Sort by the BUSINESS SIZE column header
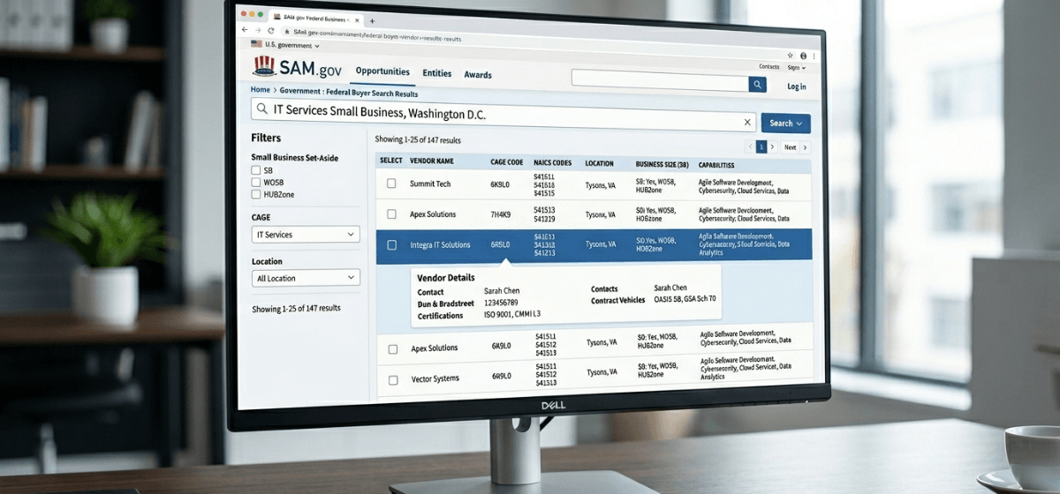Screen dimensions: 1060x494 click(662, 165)
